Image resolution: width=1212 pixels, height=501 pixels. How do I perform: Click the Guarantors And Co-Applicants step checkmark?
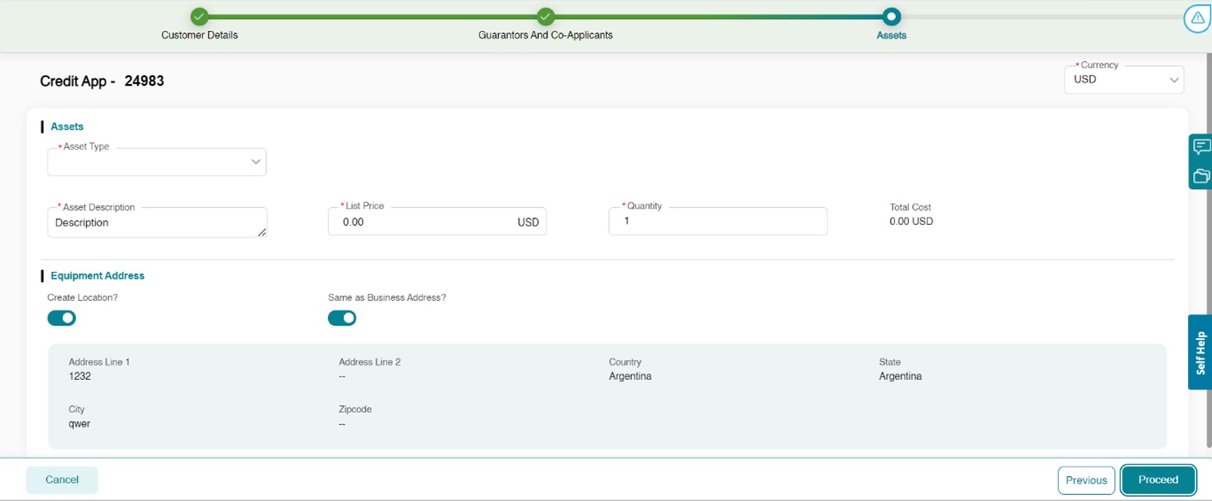(x=545, y=16)
